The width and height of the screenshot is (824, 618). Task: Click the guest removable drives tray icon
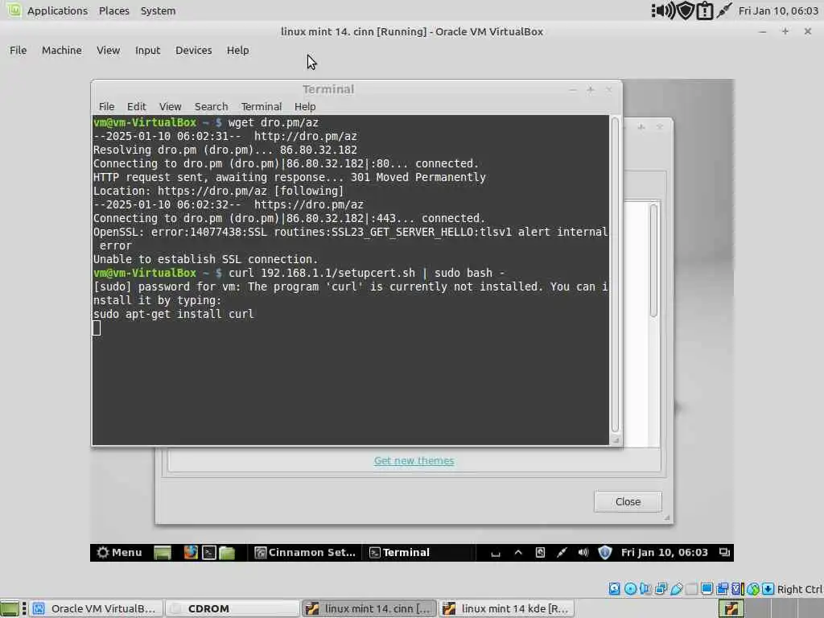[540, 552]
